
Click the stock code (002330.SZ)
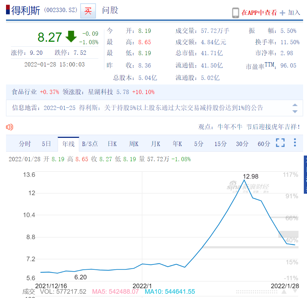point(61,10)
